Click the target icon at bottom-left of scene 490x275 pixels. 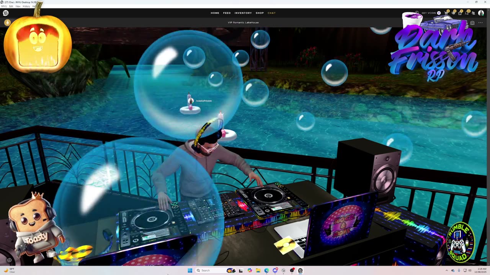[10, 260]
